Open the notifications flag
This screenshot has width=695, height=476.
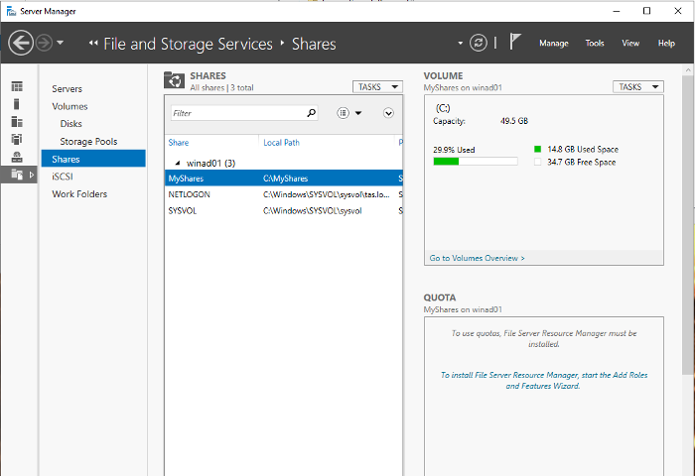tap(515, 43)
